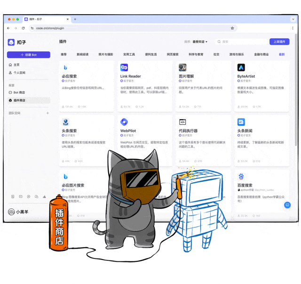The width and height of the screenshot is (301, 284).
Task: Click the coze.cn/store/plugin address bar
Action: click(133, 28)
